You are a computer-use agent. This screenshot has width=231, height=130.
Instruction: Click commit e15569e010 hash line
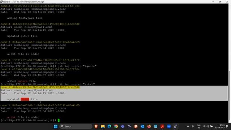[40, 69]
